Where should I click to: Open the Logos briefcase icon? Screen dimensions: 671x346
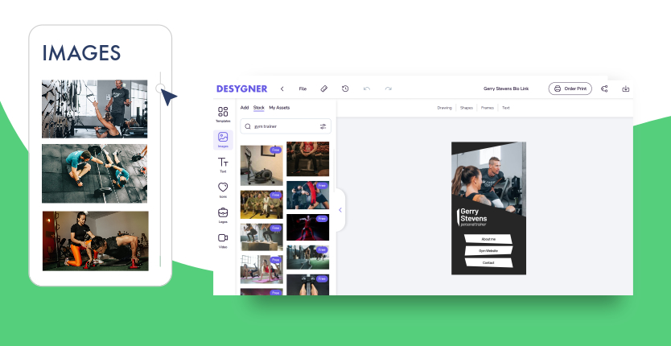pyautogui.click(x=223, y=213)
